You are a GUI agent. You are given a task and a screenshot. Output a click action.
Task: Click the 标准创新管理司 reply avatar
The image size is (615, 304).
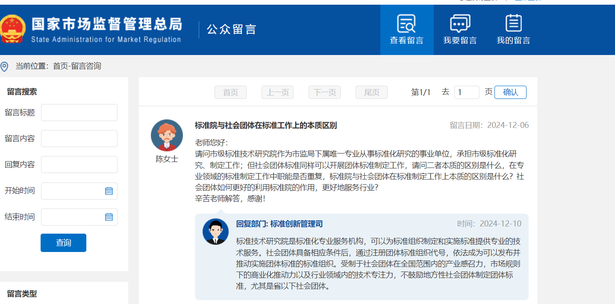coord(215,232)
